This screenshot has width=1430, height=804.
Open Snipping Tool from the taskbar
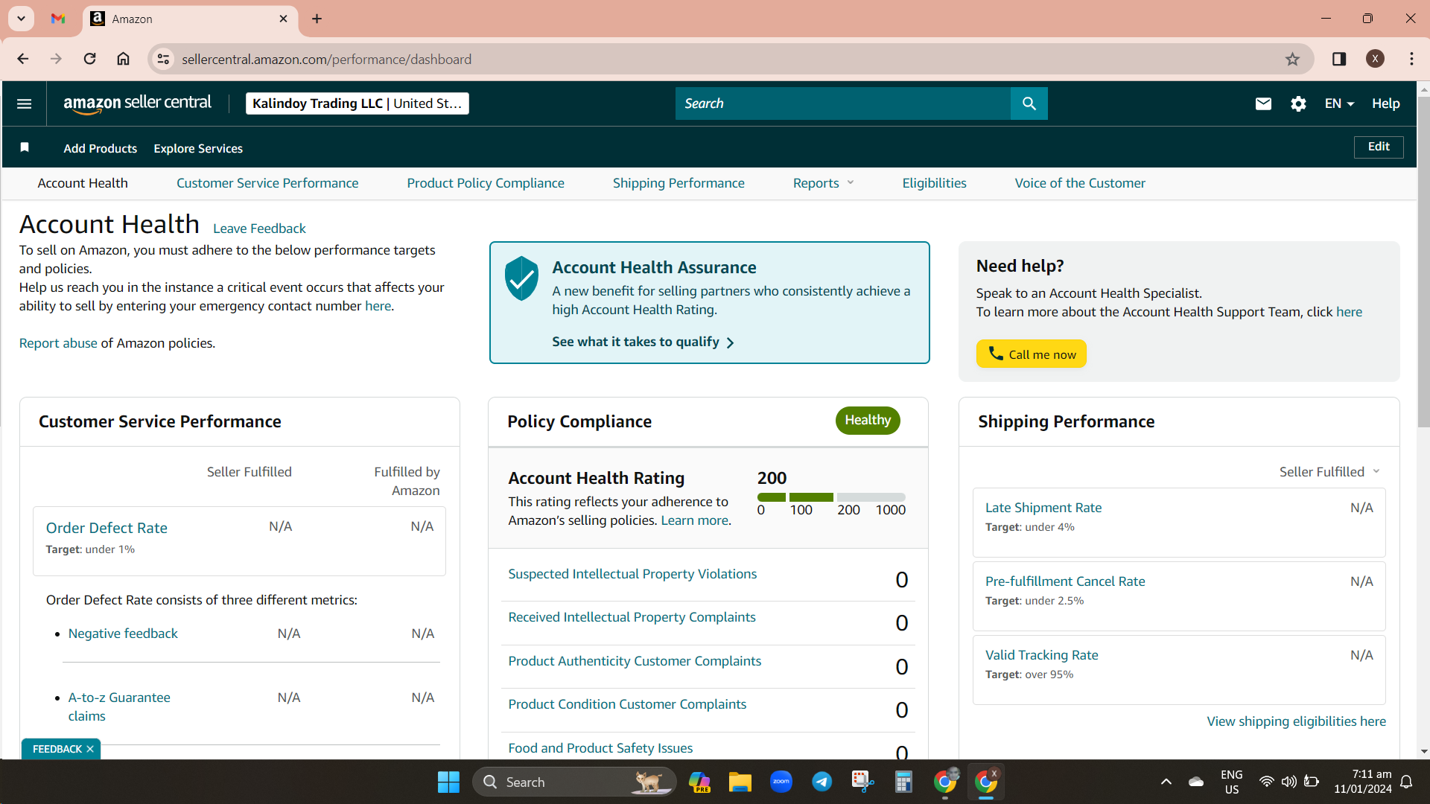tap(862, 782)
